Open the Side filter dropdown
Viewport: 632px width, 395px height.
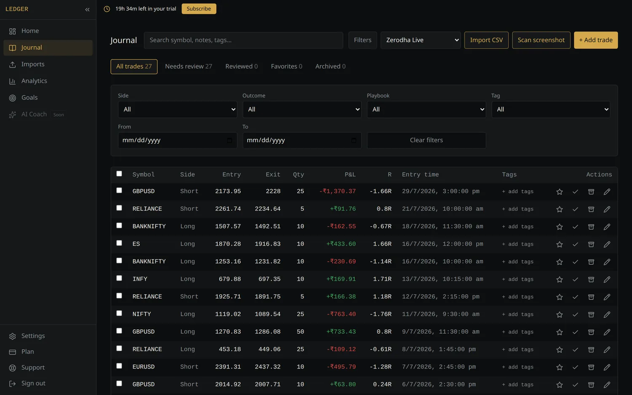[177, 109]
